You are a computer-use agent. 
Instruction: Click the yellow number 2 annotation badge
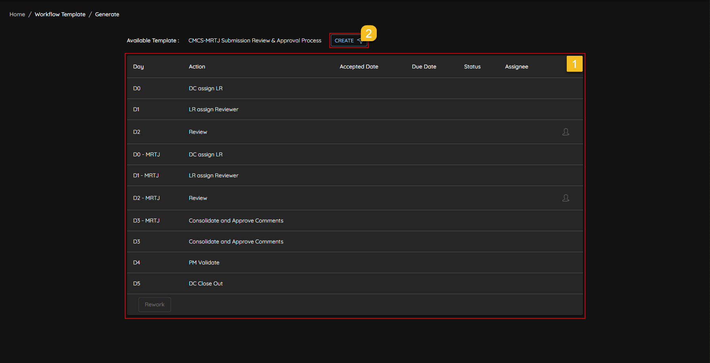click(368, 34)
